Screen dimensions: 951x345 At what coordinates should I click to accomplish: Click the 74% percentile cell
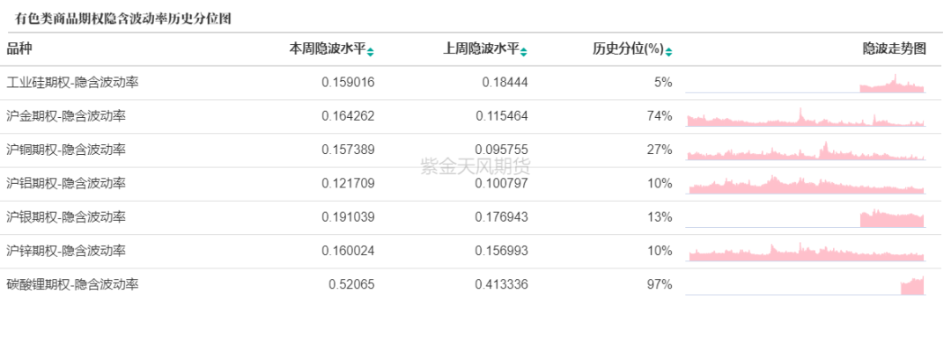coord(660,116)
